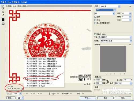Select the Slice Select tool
The width and height of the screenshot is (134, 101).
(3, 9)
